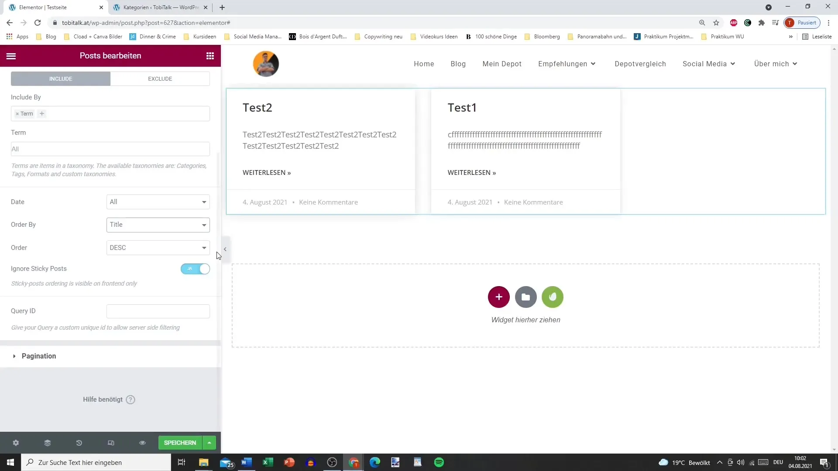Select the Include tab
Screen dimensions: 838x471
61,79
